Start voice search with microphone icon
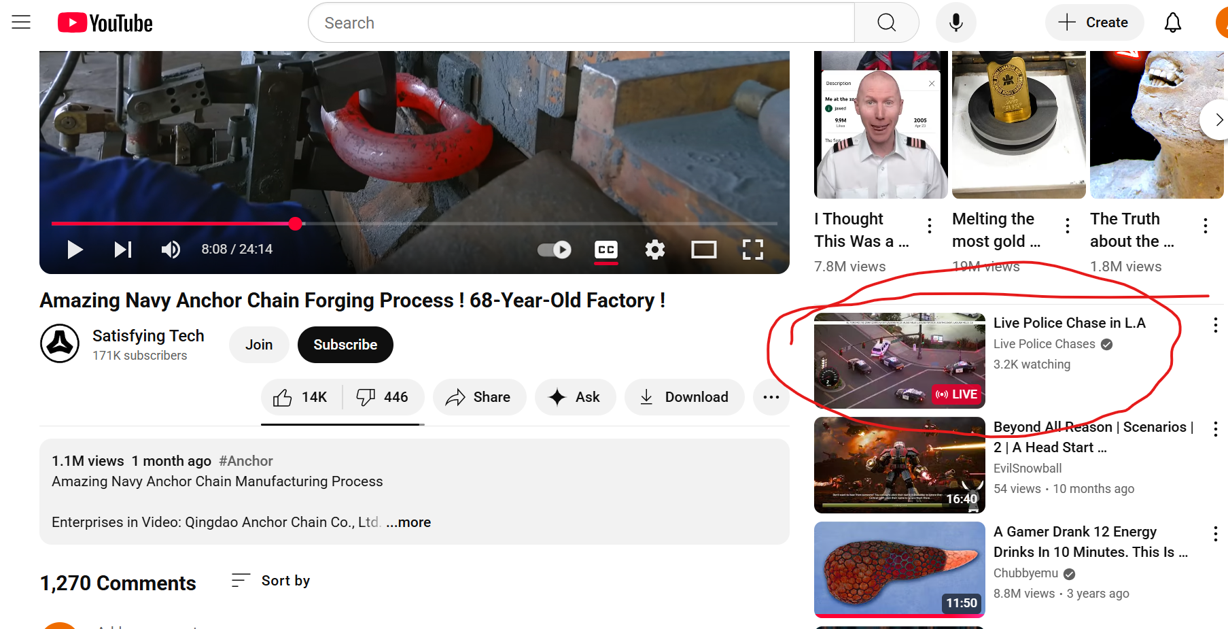Screen dimensions: 1228x629 tap(955, 22)
